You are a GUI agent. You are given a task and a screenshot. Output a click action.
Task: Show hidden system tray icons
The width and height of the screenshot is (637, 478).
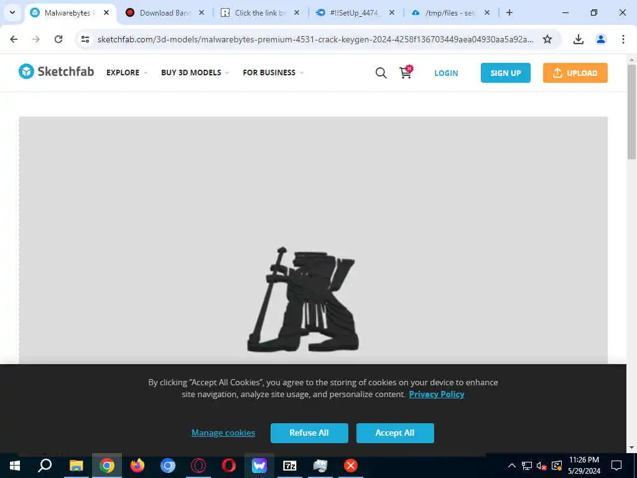pyautogui.click(x=512, y=466)
